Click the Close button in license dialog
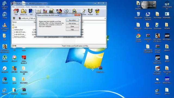The height and width of the screenshot is (98, 174). (72, 26)
